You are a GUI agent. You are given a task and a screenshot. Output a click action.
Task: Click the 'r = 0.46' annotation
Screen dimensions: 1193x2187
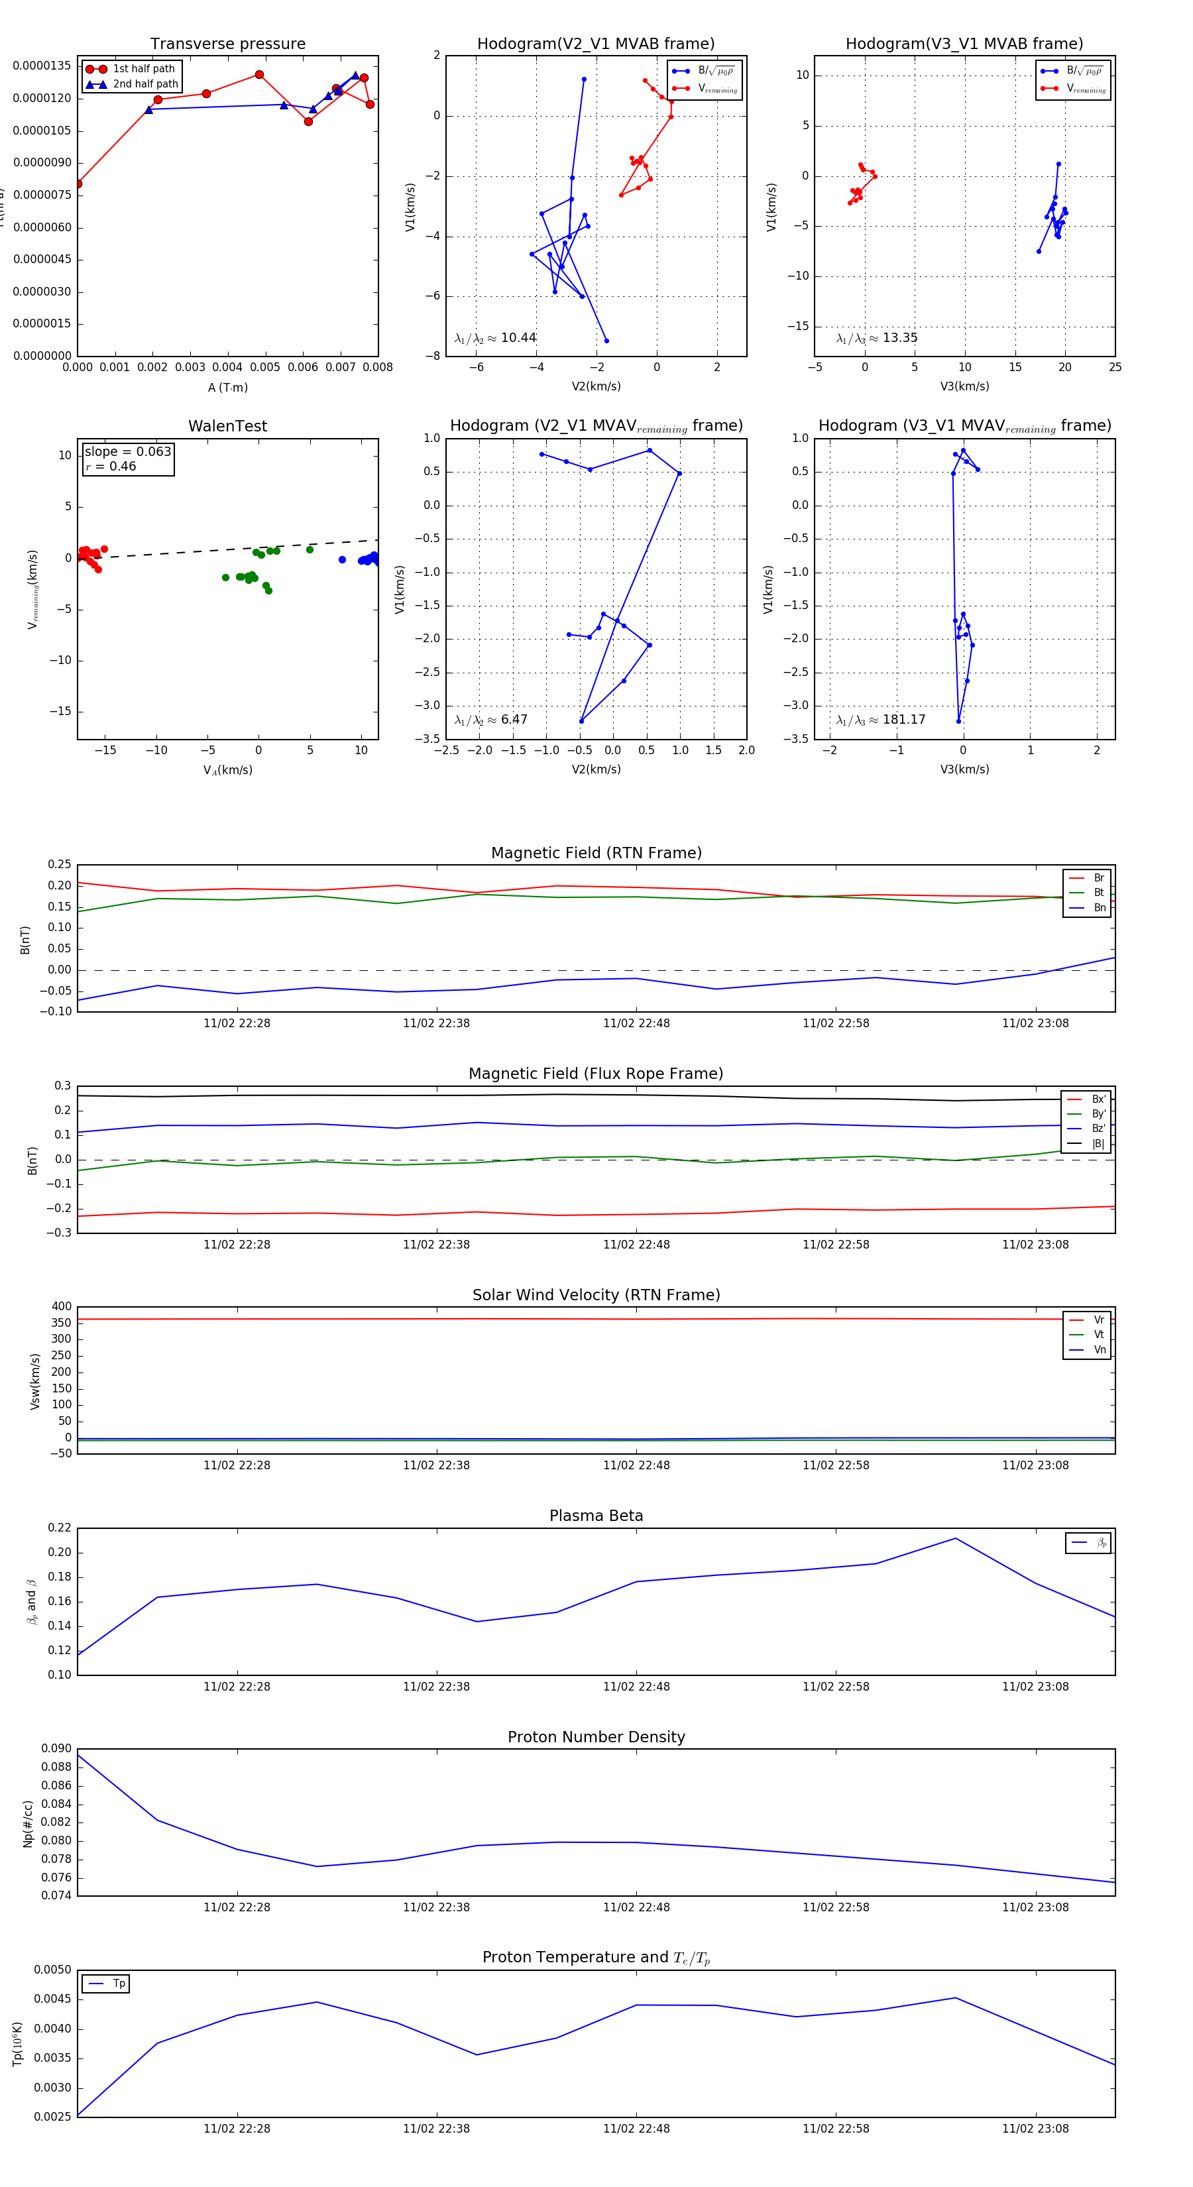click(111, 466)
